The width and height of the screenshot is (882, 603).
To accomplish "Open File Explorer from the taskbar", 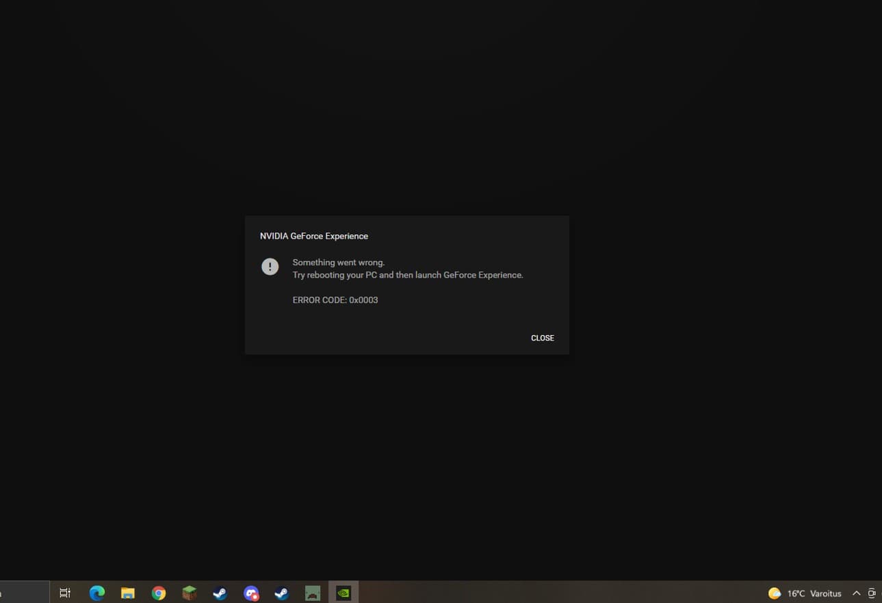I will pyautogui.click(x=127, y=593).
